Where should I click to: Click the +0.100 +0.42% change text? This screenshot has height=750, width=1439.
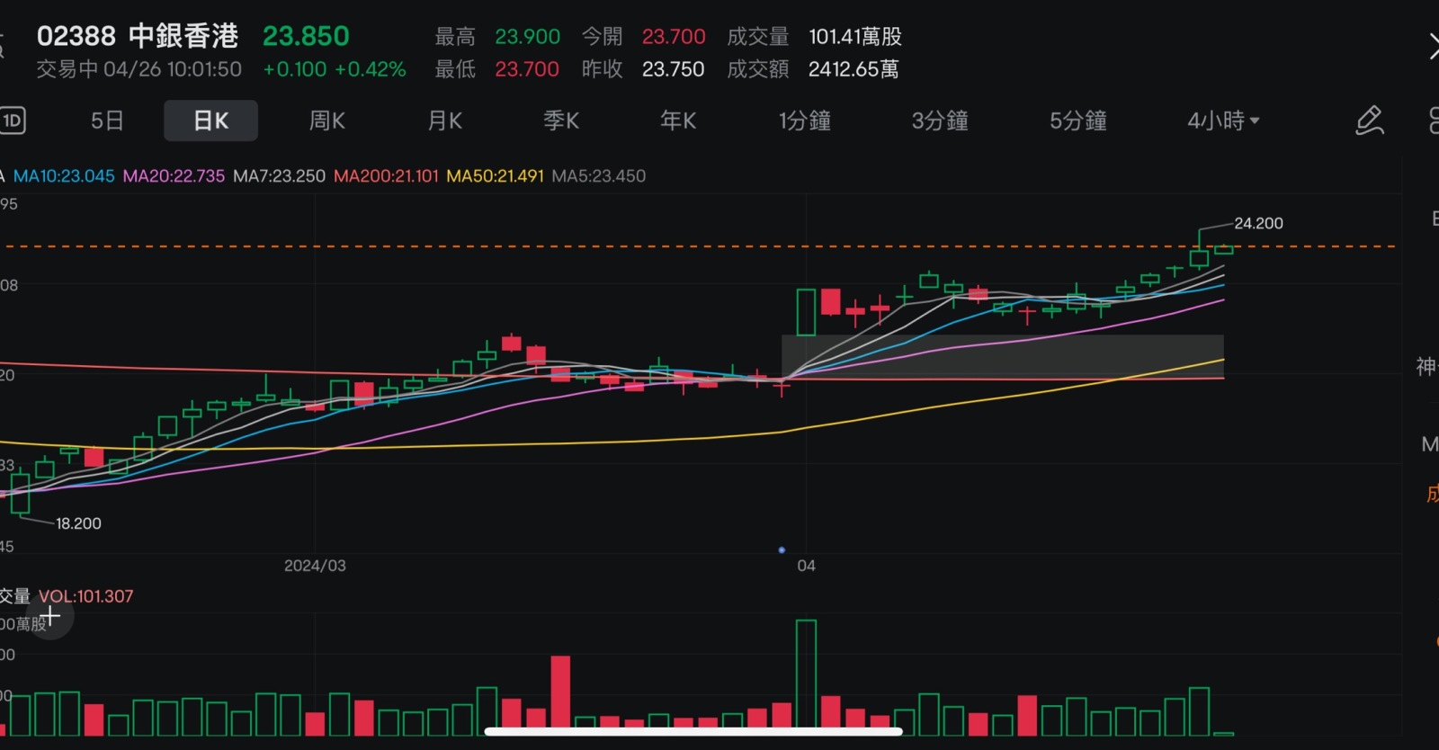pyautogui.click(x=334, y=69)
